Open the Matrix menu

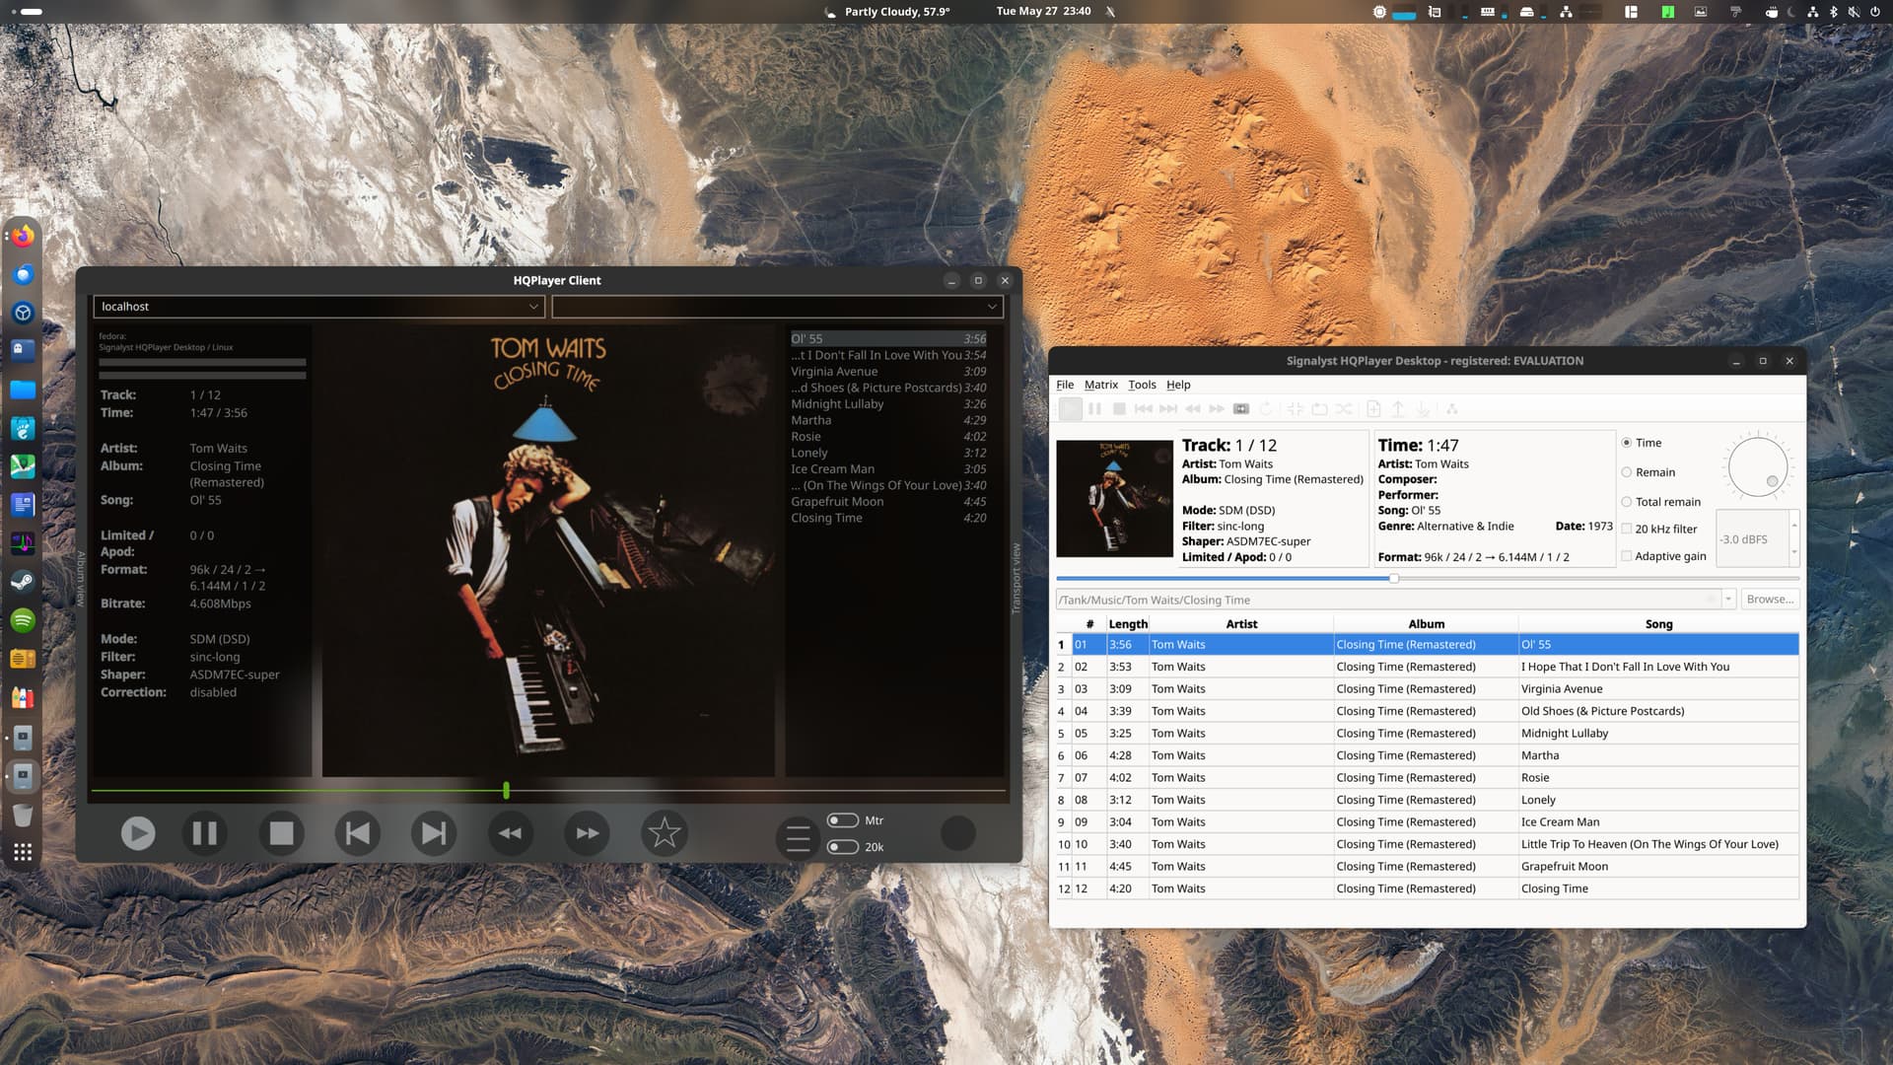[1101, 385]
